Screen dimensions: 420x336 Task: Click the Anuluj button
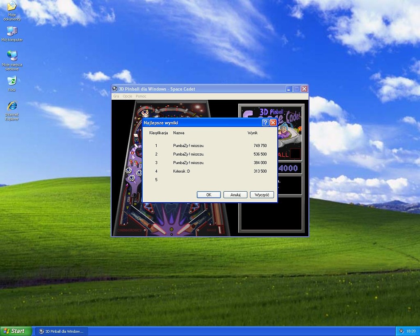[235, 195]
